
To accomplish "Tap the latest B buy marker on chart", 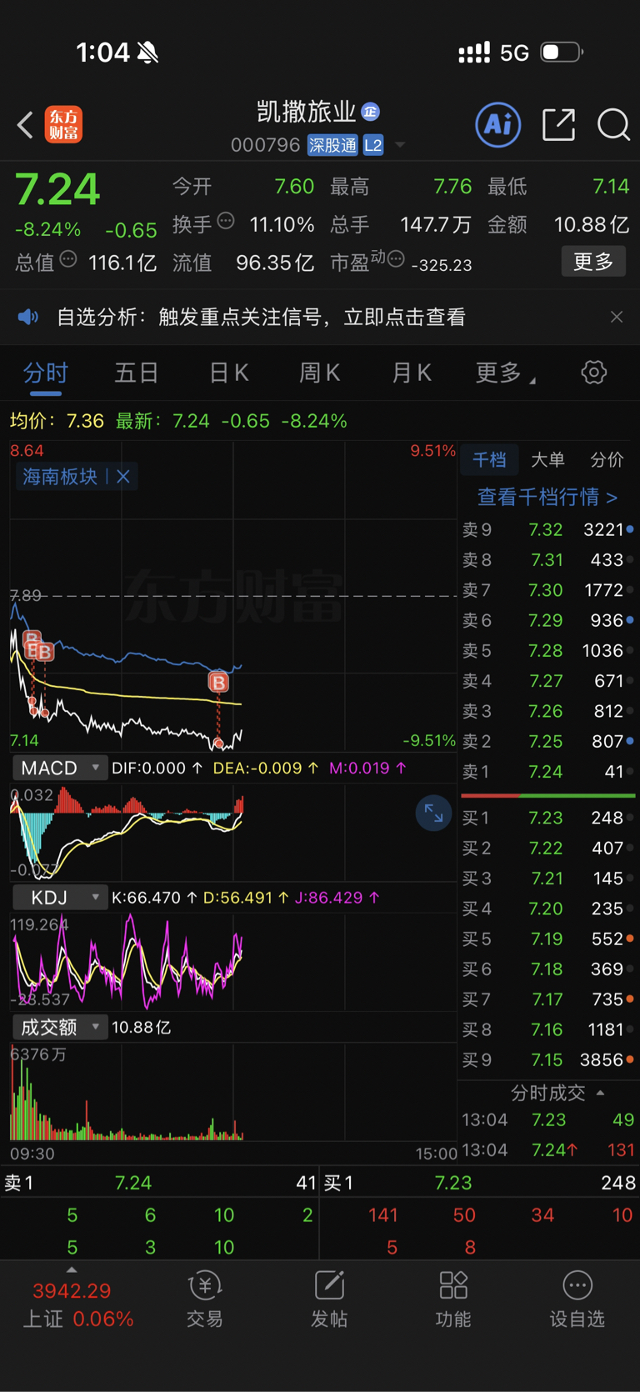I will 218,683.
